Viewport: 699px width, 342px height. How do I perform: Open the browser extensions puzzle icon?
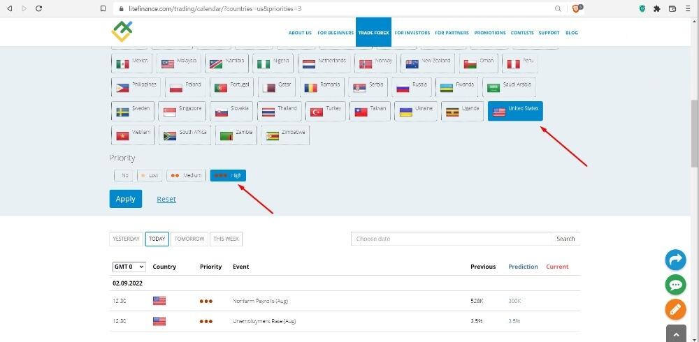656,8
